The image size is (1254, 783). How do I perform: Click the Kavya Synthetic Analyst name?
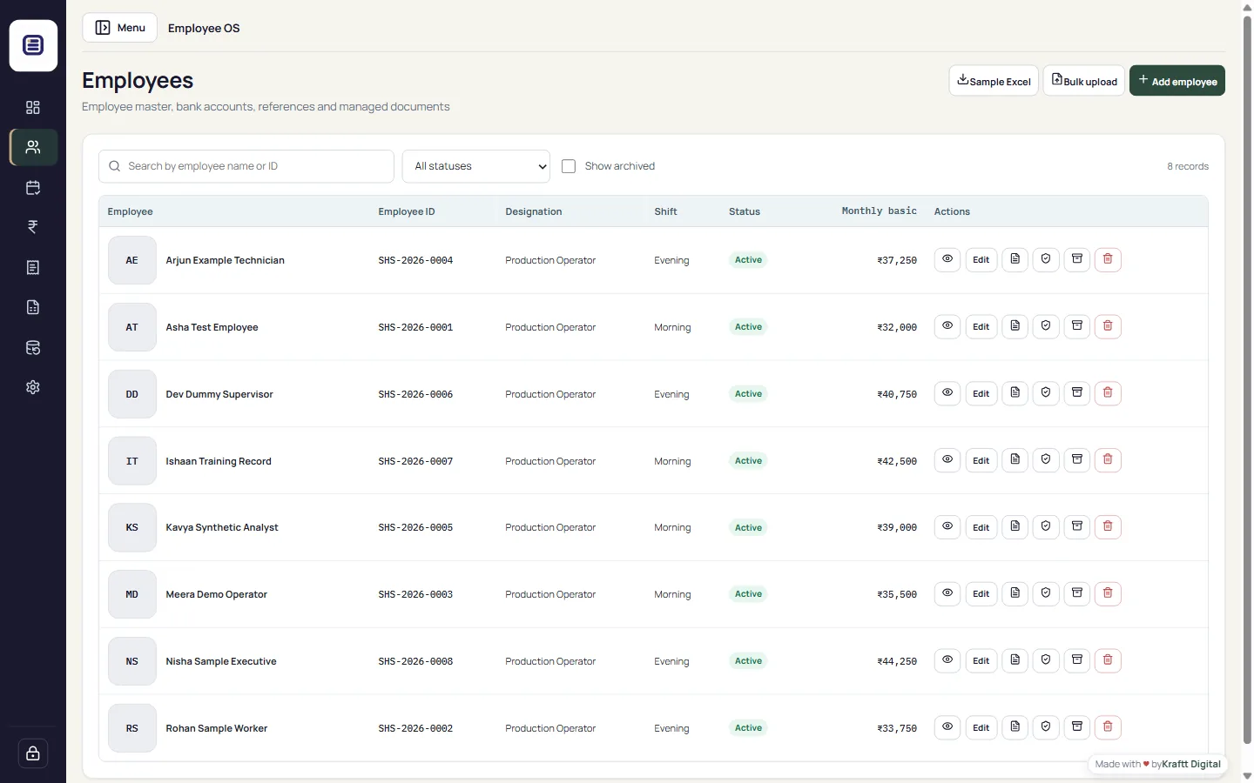coord(222,527)
